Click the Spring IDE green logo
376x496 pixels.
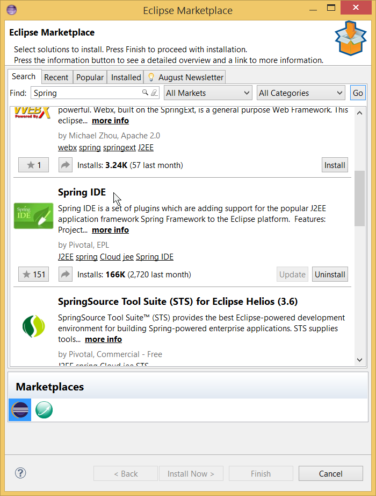33,216
